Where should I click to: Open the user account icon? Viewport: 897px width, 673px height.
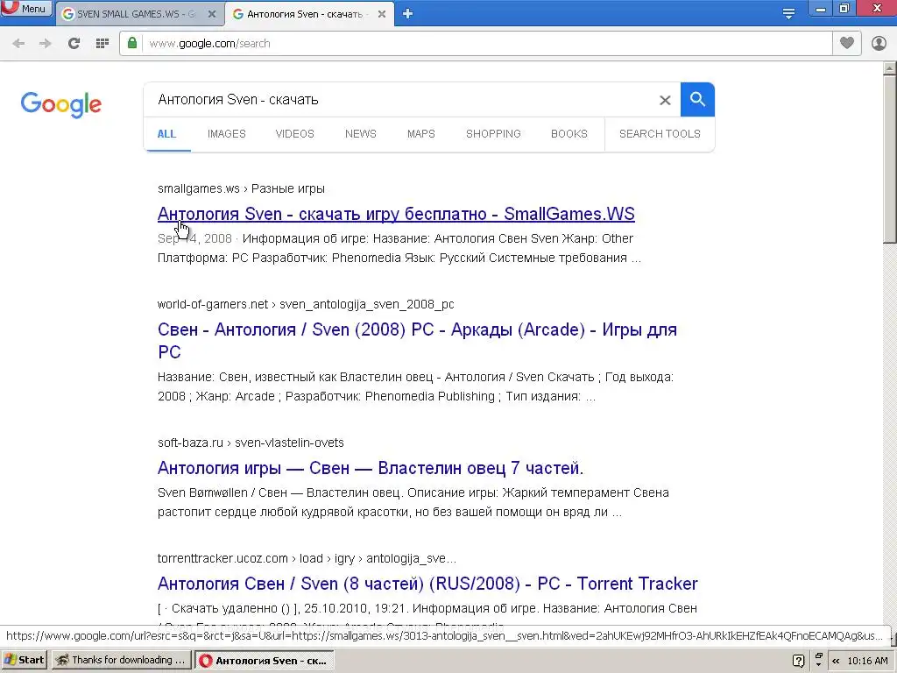(879, 43)
